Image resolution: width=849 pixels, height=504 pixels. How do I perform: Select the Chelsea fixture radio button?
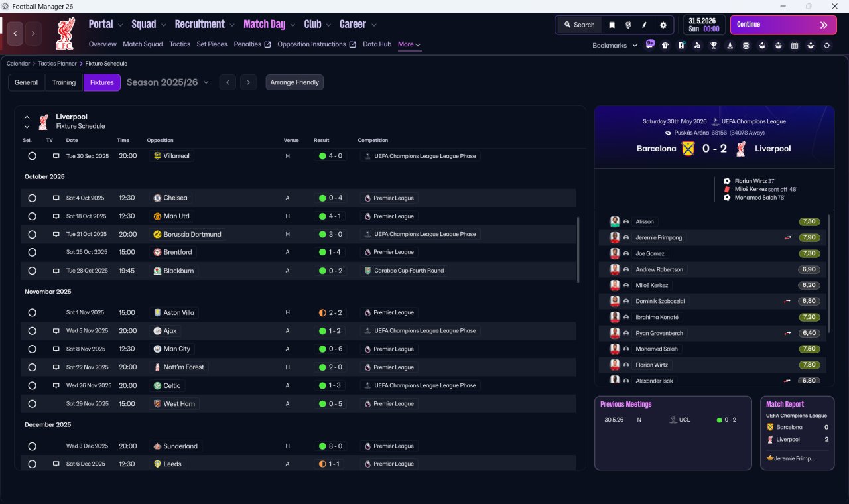pyautogui.click(x=32, y=198)
